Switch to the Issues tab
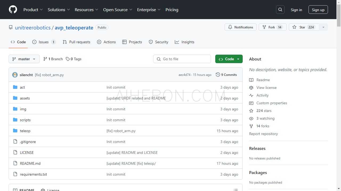The height and width of the screenshot is (191, 341). pyautogui.click(x=44, y=42)
